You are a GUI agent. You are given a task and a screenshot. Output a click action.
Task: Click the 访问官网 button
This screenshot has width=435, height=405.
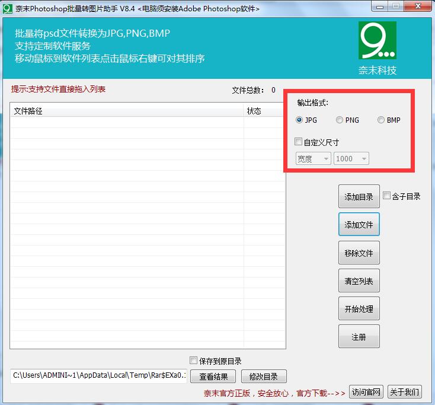point(366,392)
